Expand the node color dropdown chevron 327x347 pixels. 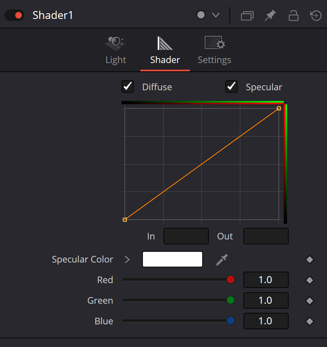pyautogui.click(x=215, y=15)
